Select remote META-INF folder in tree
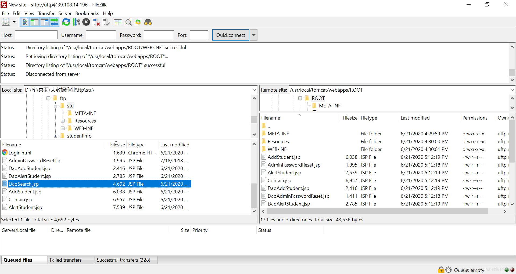Image resolution: width=516 pixels, height=274 pixels. coord(329,106)
